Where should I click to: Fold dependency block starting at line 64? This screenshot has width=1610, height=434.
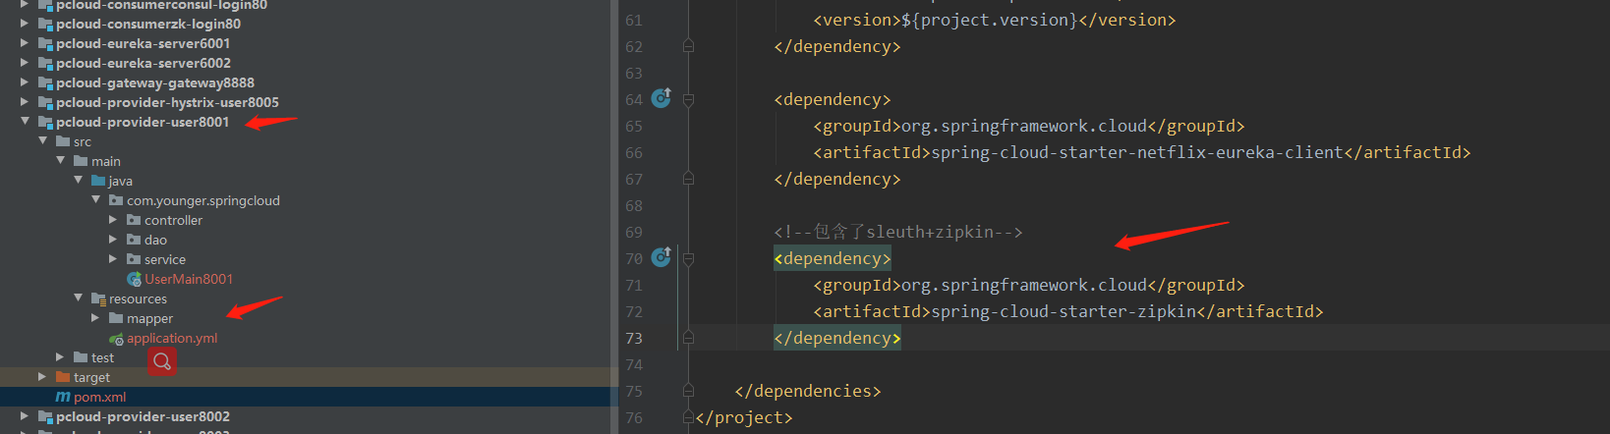click(x=688, y=99)
